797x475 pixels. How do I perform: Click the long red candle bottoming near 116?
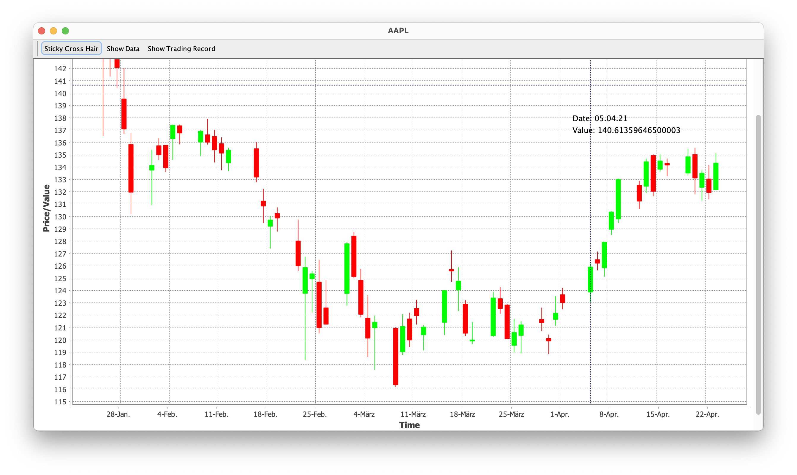pyautogui.click(x=396, y=356)
